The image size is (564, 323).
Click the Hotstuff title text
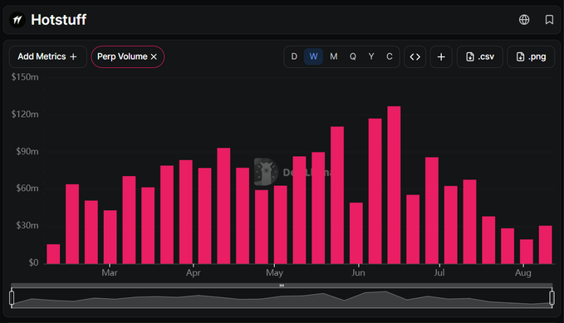(59, 20)
